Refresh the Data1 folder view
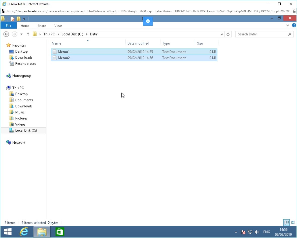The width and height of the screenshot is (297, 238). point(228,34)
